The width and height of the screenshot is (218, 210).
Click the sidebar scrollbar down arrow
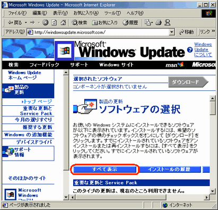(x=66, y=197)
